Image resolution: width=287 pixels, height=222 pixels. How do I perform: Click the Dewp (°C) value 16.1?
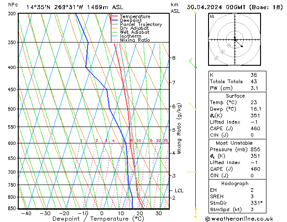pos(256,109)
